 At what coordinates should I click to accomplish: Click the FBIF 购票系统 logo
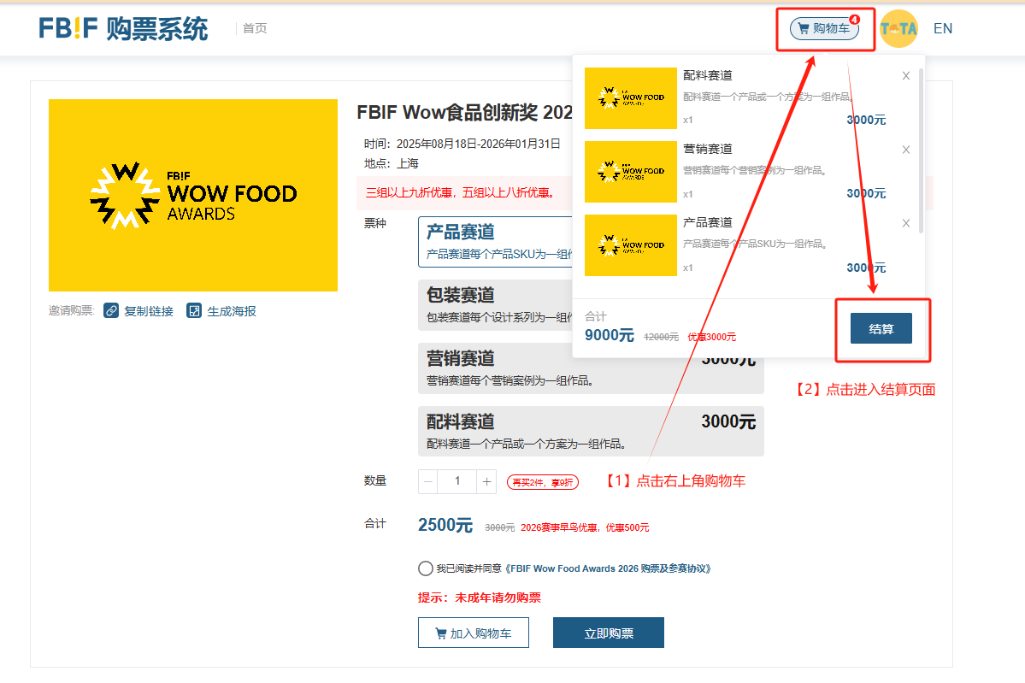(123, 29)
